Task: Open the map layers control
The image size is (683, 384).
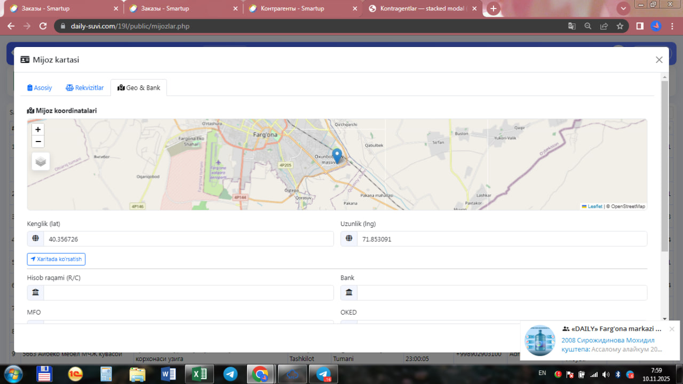Action: coord(41,161)
